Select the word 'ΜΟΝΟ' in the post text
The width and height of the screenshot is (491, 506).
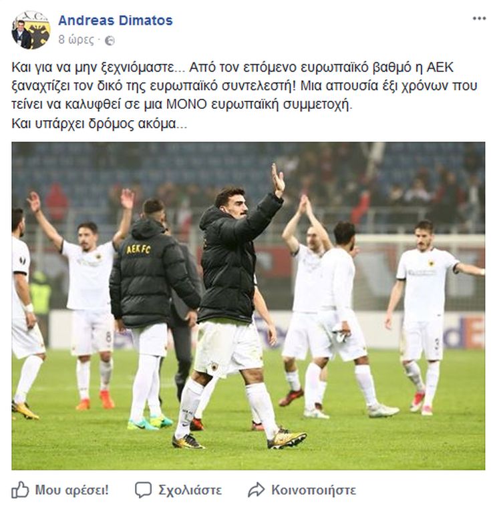[x=186, y=105]
